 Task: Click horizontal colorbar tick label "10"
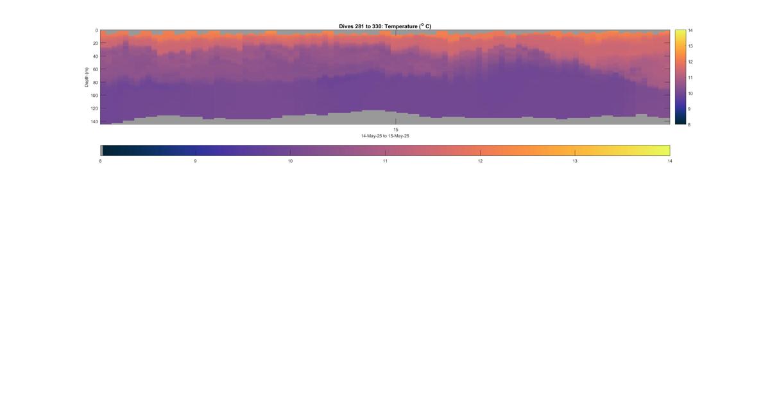tap(290, 161)
